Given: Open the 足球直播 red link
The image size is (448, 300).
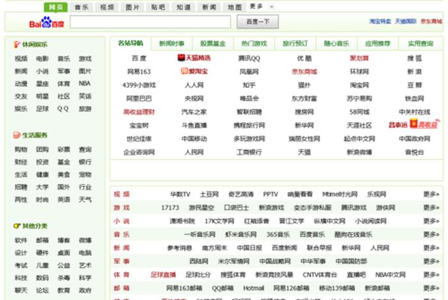Looking at the screenshot, I should pos(163,274).
